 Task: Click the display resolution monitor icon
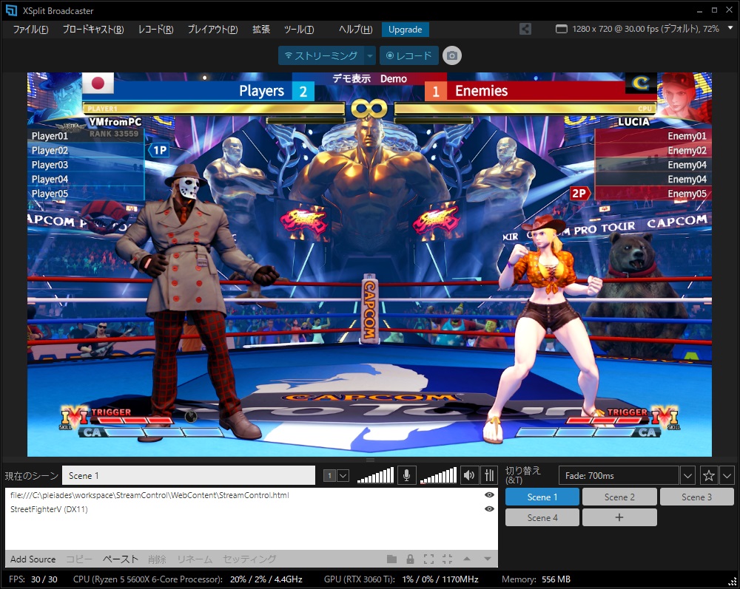(561, 29)
